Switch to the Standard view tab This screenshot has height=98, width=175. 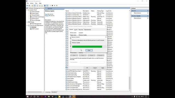[54, 92]
